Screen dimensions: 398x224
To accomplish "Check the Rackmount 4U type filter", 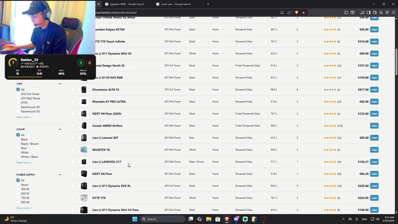I will pos(18,107).
